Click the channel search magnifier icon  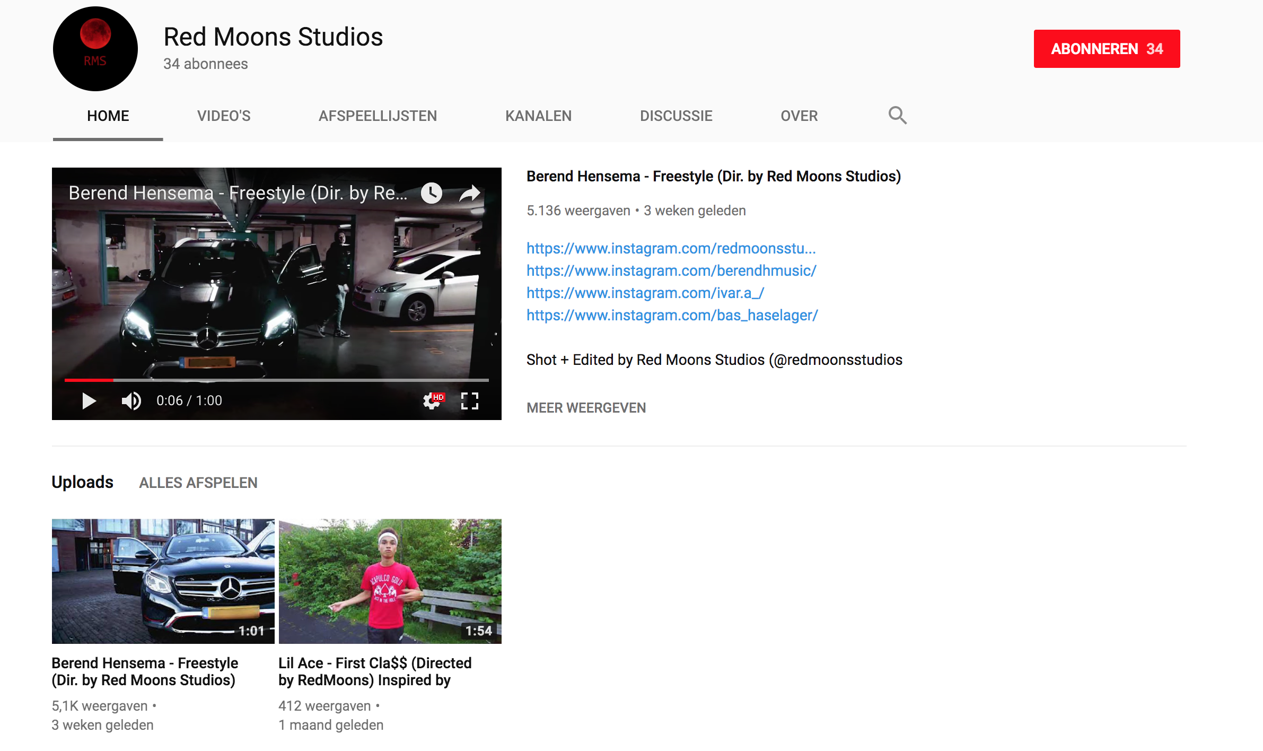(897, 115)
